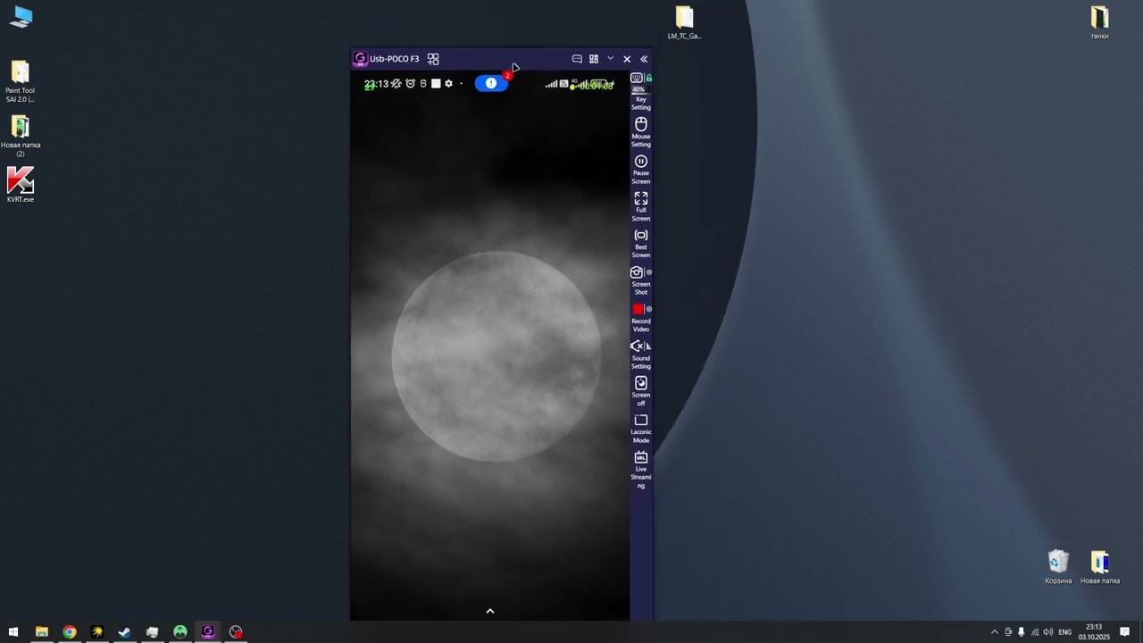The height and width of the screenshot is (643, 1143).
Task: Select the Новая папка folder beside Корзина
Action: 1100,567
